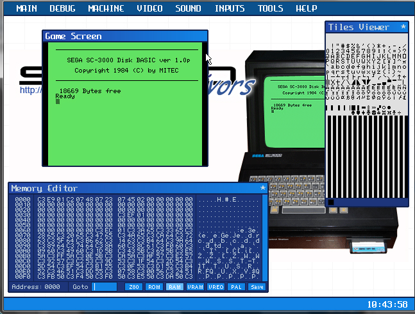Click the cartridge in the SC-3000 photo

(368, 246)
